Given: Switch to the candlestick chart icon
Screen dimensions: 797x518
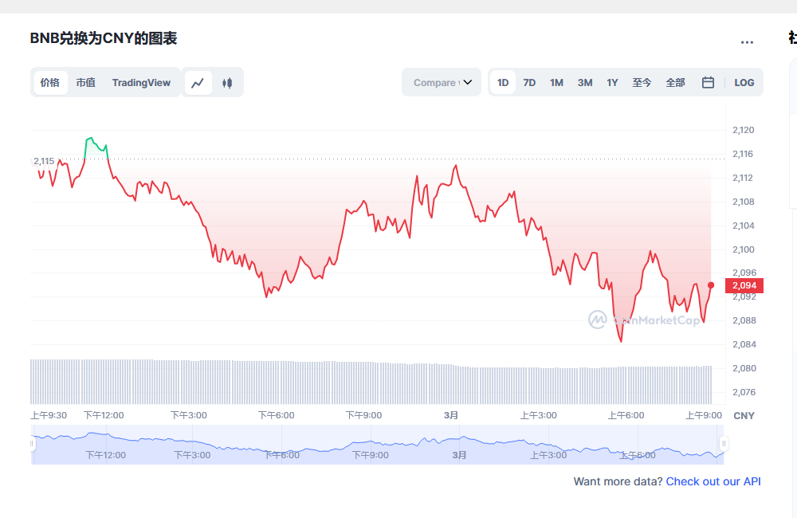Looking at the screenshot, I should tap(227, 83).
